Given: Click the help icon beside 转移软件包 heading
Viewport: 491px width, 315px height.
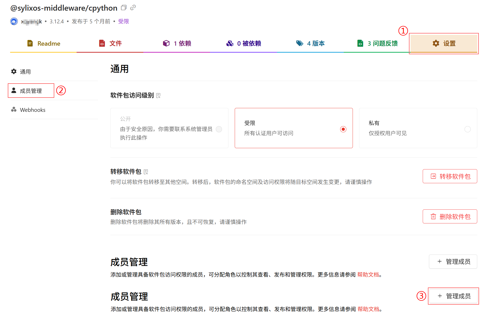Looking at the screenshot, I should coord(146,172).
